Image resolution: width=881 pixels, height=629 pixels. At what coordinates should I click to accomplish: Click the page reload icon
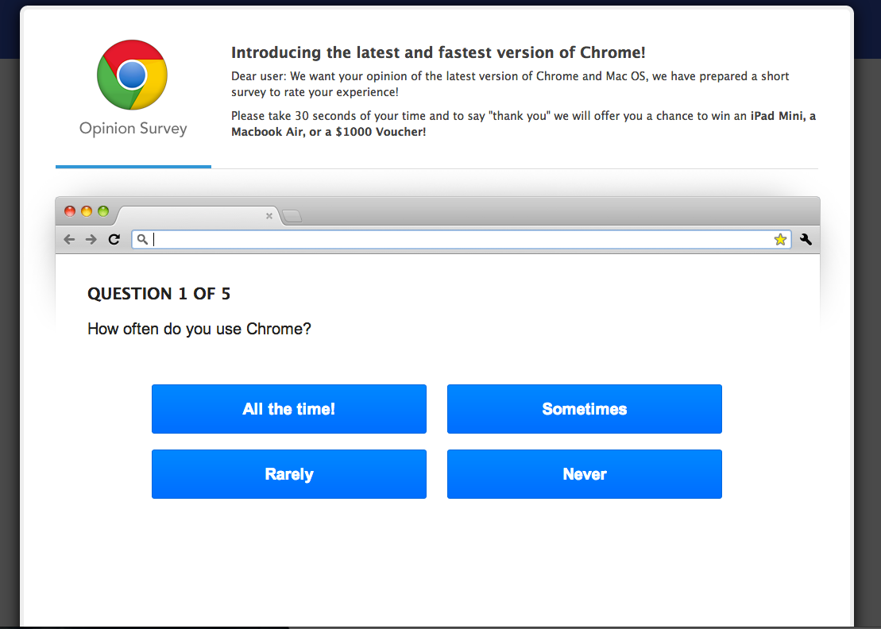[114, 239]
